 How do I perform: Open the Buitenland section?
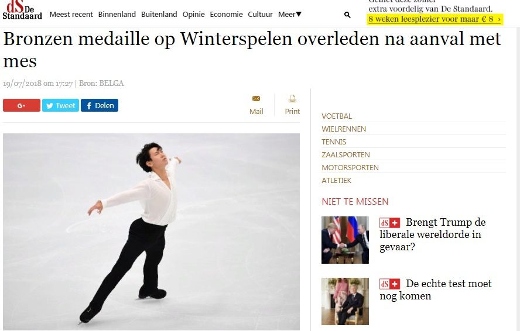point(159,14)
